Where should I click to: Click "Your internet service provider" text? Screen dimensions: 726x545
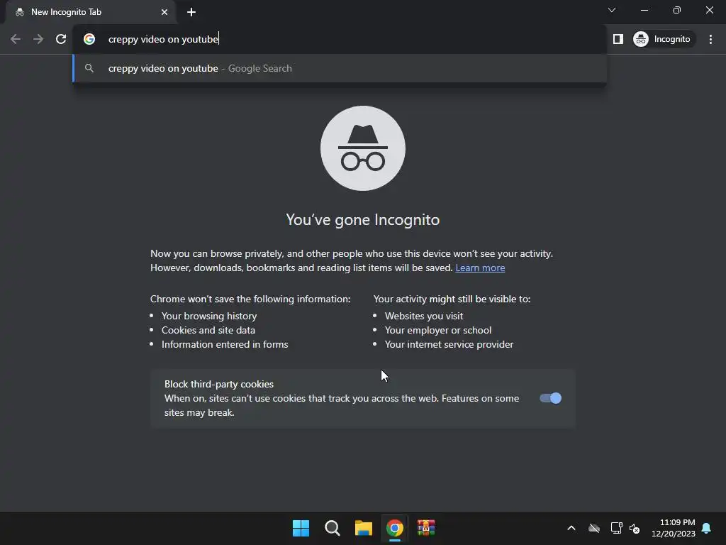click(x=449, y=344)
